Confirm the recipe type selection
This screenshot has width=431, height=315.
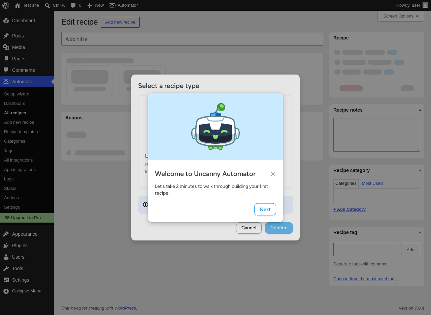click(x=279, y=228)
